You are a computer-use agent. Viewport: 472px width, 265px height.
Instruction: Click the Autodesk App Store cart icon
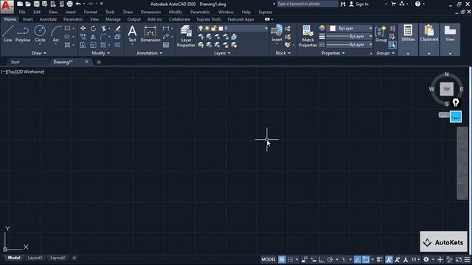393,4
